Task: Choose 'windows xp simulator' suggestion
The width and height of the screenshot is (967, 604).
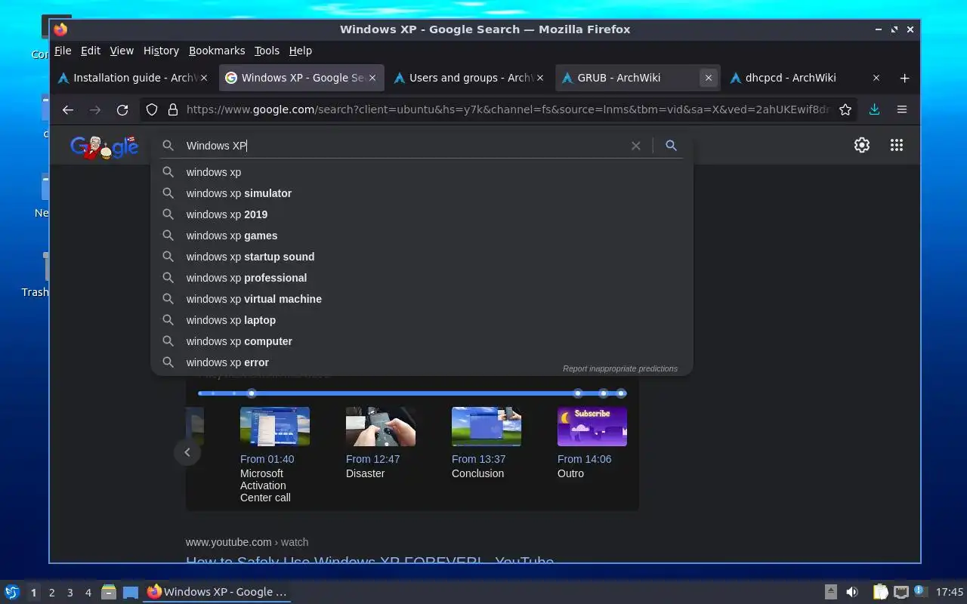Action: pyautogui.click(x=422, y=193)
